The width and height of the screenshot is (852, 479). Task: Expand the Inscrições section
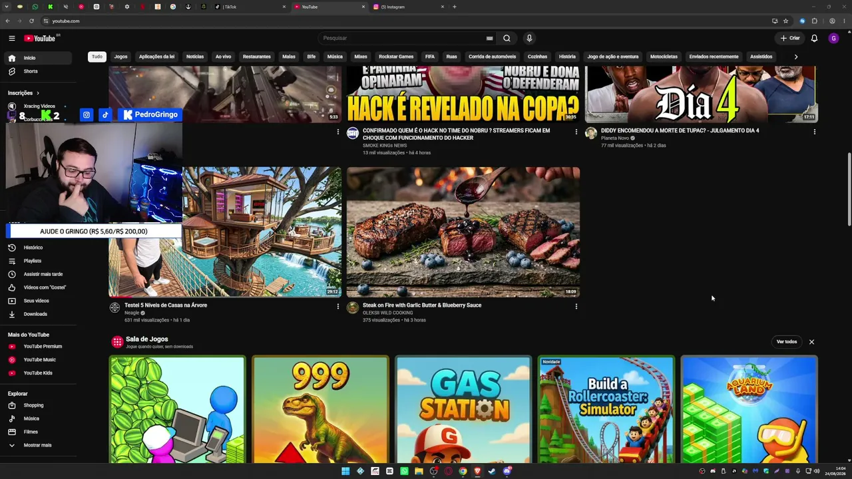24,93
